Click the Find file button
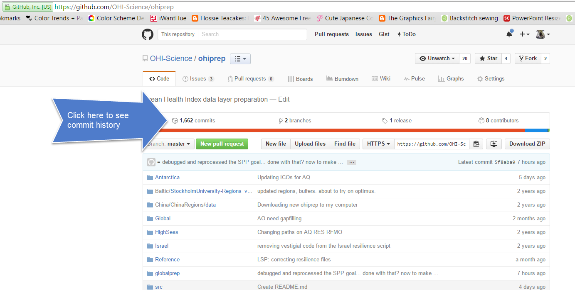 pyautogui.click(x=345, y=144)
